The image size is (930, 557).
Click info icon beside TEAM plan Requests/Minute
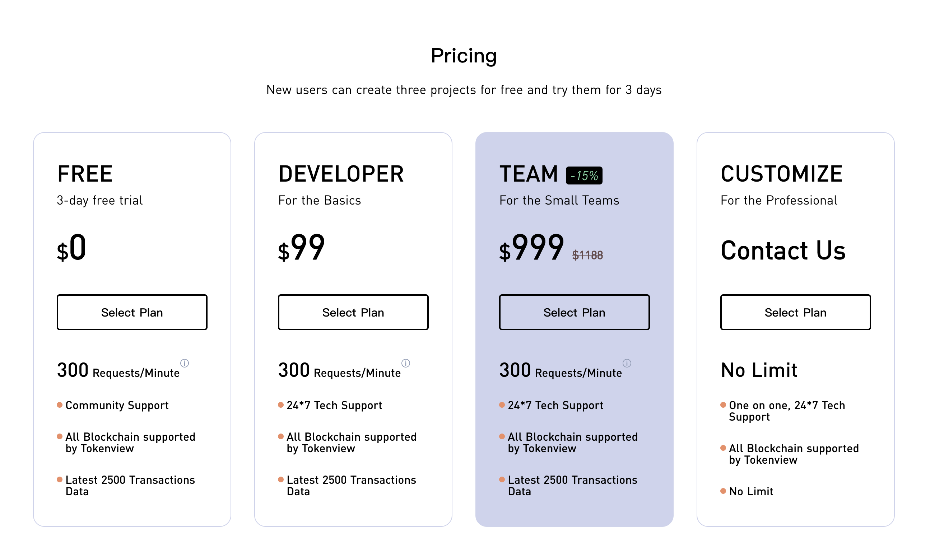pos(627,363)
